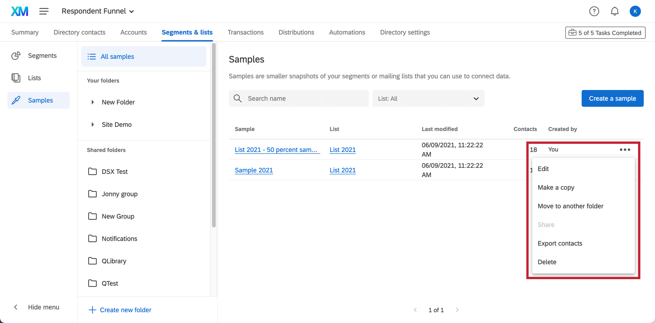Open the Sample 2021 link
Screen dimensions: 655x323
pos(254,170)
